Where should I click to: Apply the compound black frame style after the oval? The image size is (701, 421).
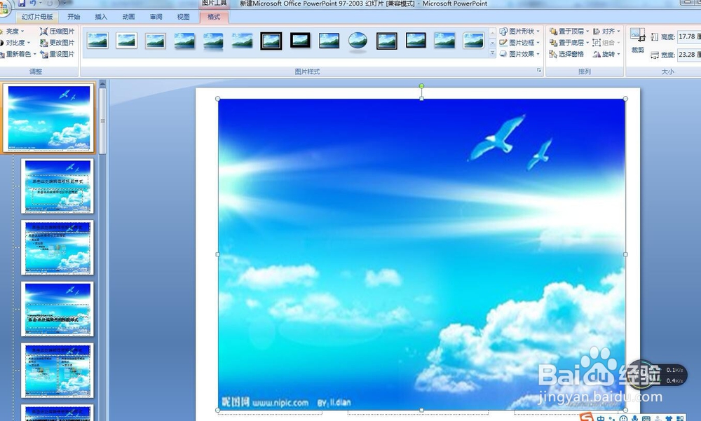point(387,41)
